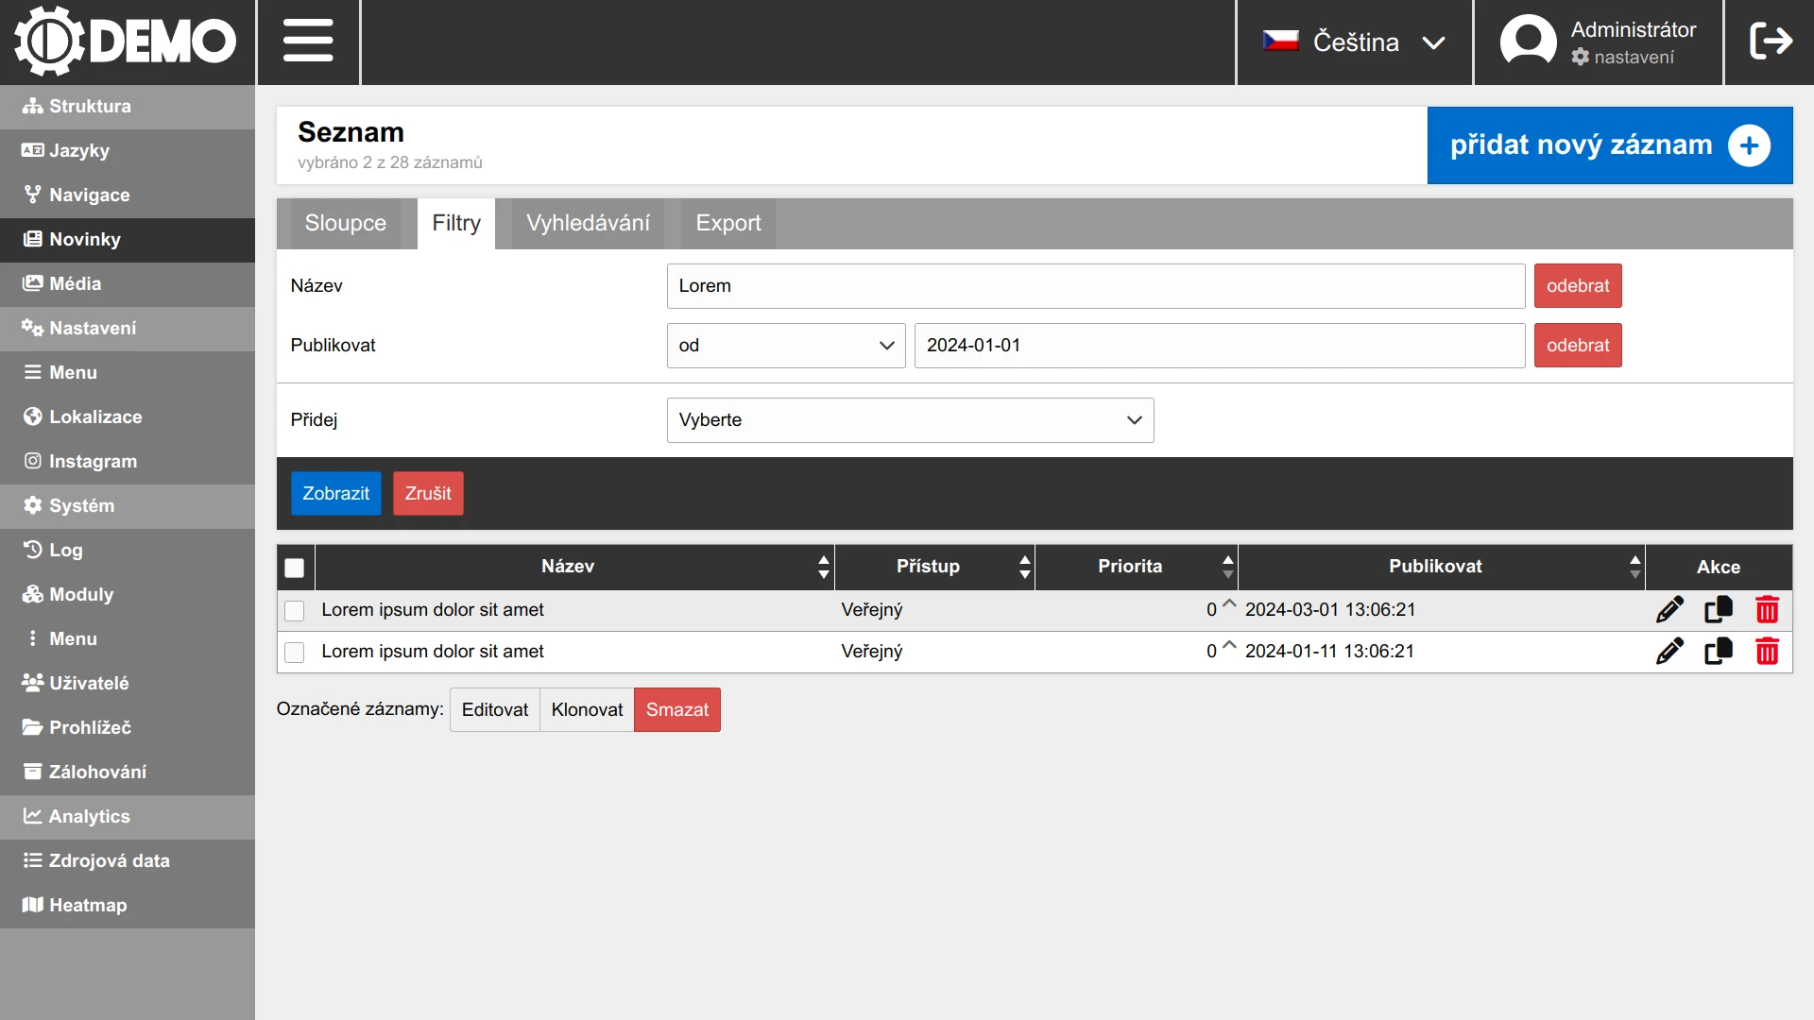The height and width of the screenshot is (1020, 1814).
Task: Increase priority stepper in first row
Action: pos(1229,603)
